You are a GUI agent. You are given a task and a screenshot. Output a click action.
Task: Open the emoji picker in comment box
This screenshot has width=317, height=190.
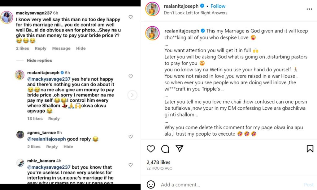tap(151, 185)
